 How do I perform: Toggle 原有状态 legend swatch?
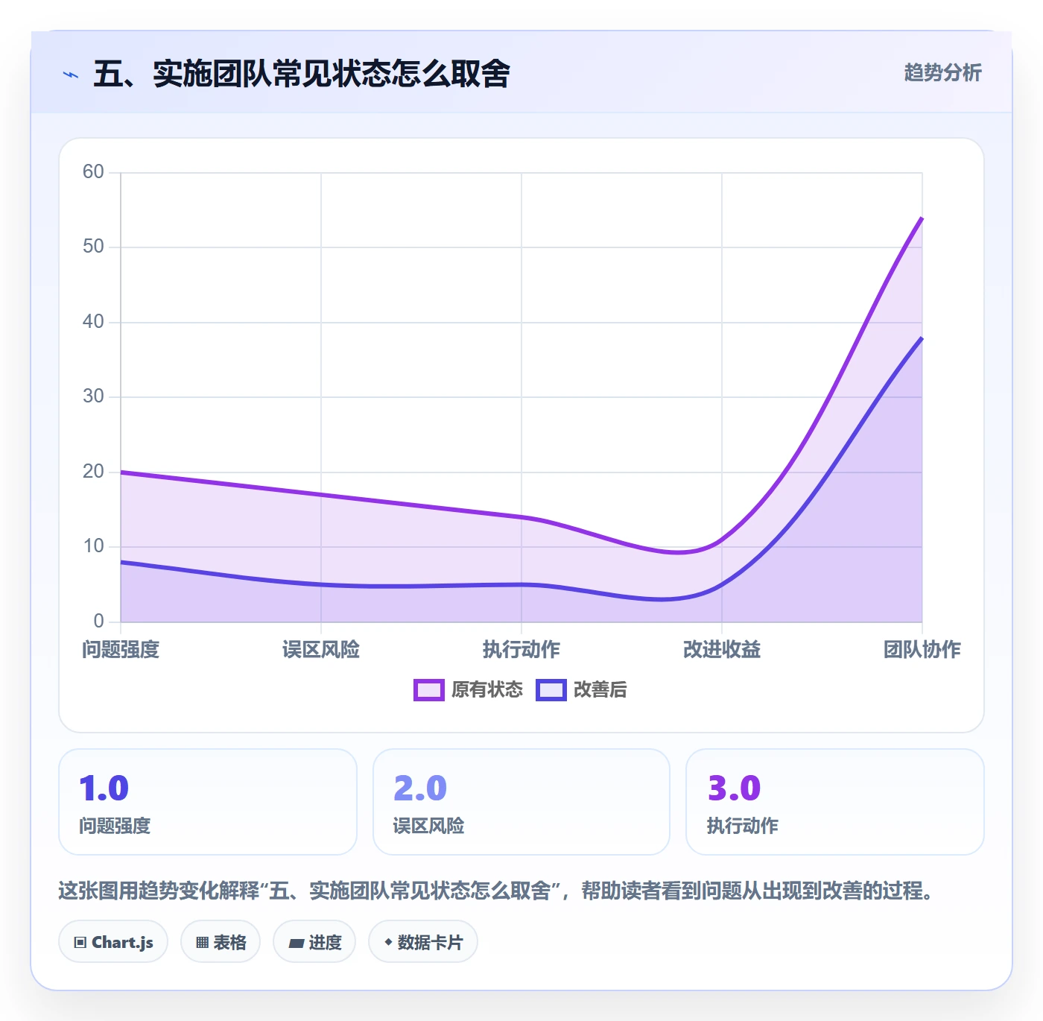click(429, 690)
